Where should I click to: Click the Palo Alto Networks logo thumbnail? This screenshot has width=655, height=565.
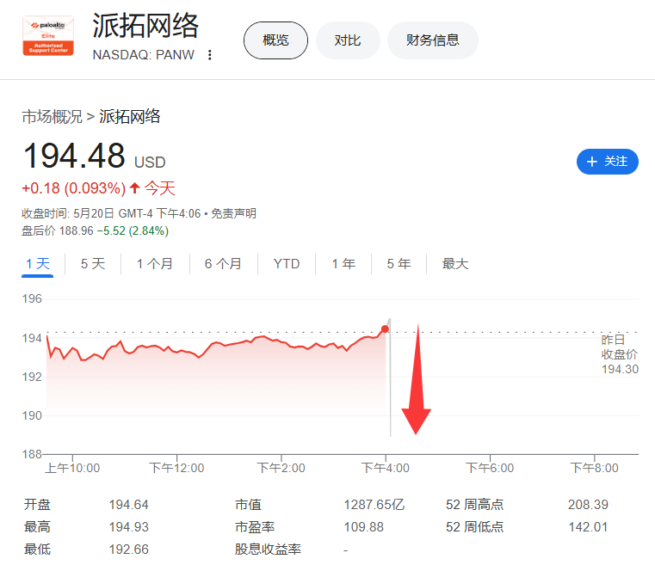pos(48,36)
